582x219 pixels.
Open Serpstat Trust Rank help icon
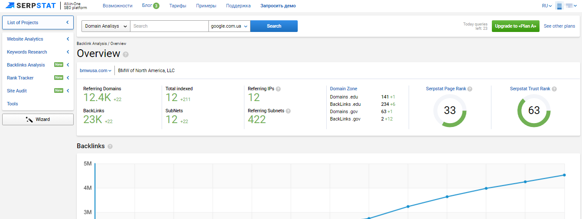tap(554, 89)
